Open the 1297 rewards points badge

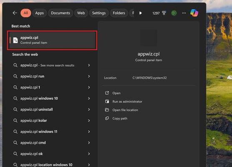[159, 13]
